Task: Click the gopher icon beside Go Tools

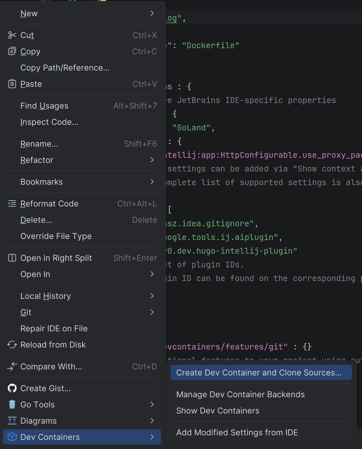Action: [x=12, y=404]
